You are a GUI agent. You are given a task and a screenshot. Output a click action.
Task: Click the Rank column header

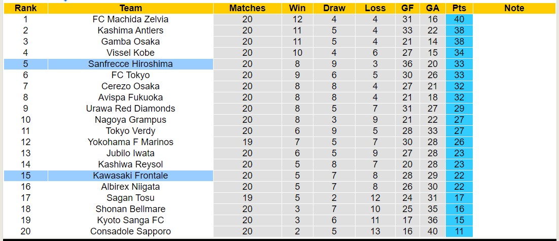point(25,8)
